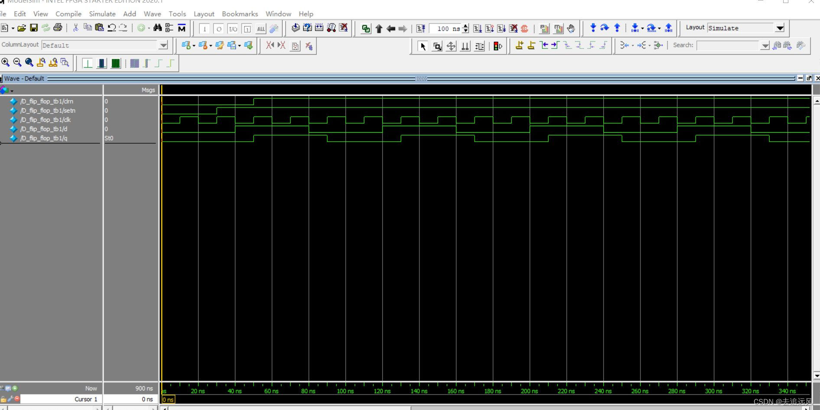Screen dimensions: 820x410
Task: Click the Step Out blue up arrow
Action: pyautogui.click(x=617, y=28)
